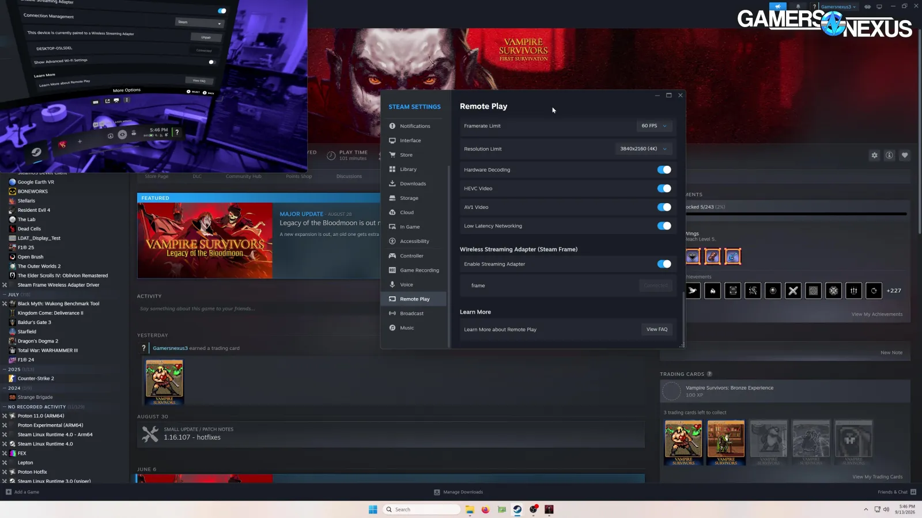The height and width of the screenshot is (518, 922).
Task: Select Vampire Survivors icon in the VR dock
Action: pyautogui.click(x=62, y=144)
